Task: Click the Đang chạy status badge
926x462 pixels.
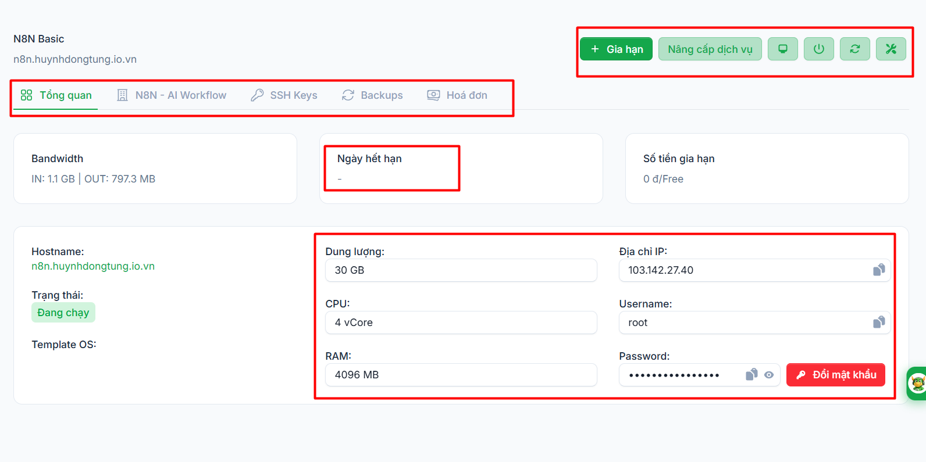Action: tap(63, 313)
